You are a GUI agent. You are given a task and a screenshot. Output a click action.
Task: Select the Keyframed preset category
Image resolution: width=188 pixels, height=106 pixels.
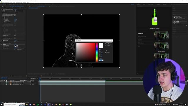[x=142, y=37]
